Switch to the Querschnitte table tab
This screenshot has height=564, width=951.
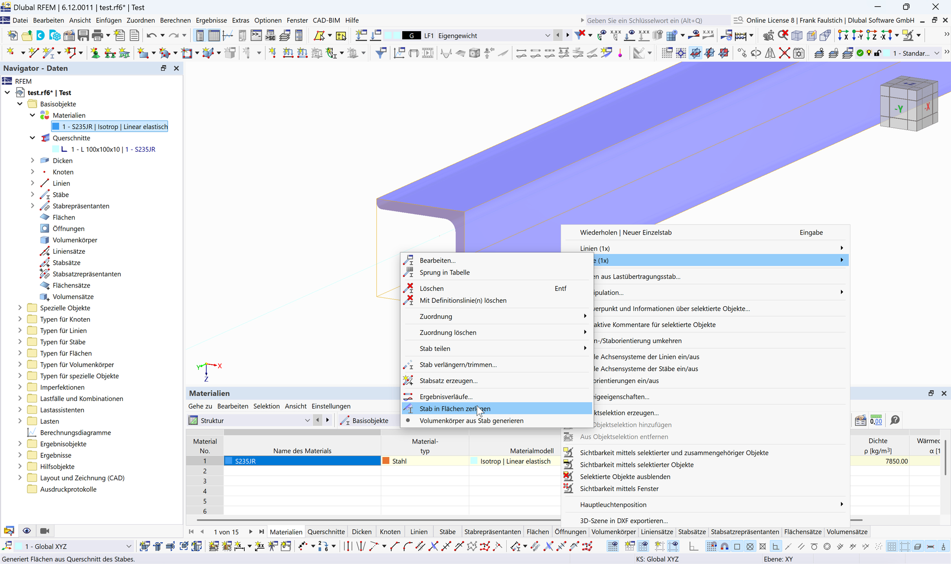326,532
